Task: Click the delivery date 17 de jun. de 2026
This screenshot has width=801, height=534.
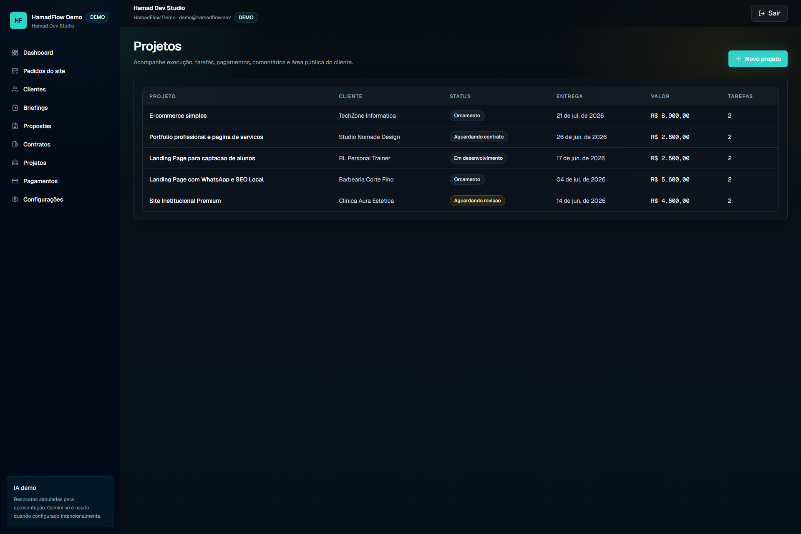Action: tap(580, 158)
